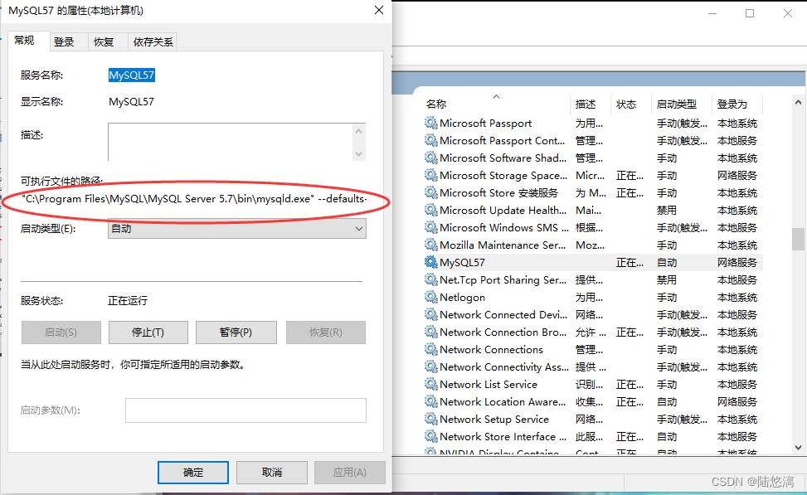Select Netlogon service name
This screenshot has width=807, height=495.
(462, 298)
